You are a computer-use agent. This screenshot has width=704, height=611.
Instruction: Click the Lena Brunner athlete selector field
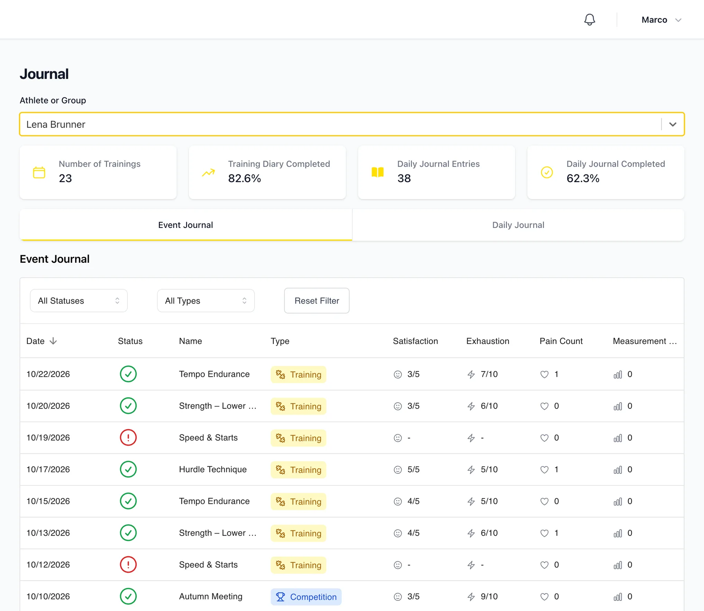pos(352,124)
